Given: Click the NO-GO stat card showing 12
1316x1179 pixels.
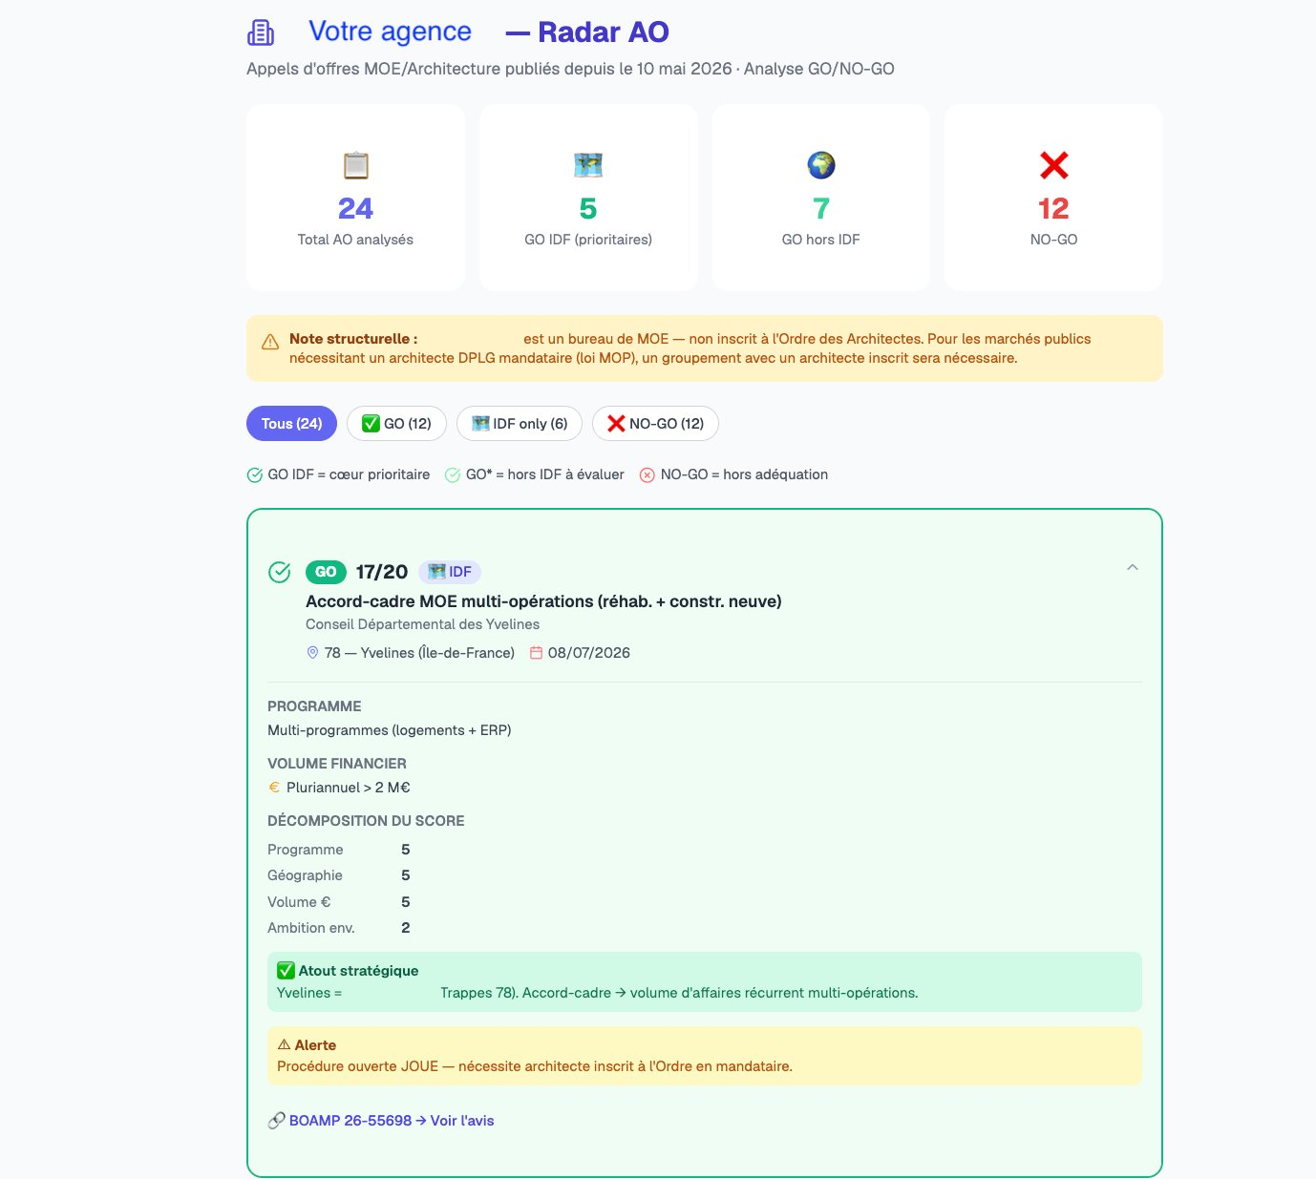Looking at the screenshot, I should 1053,198.
